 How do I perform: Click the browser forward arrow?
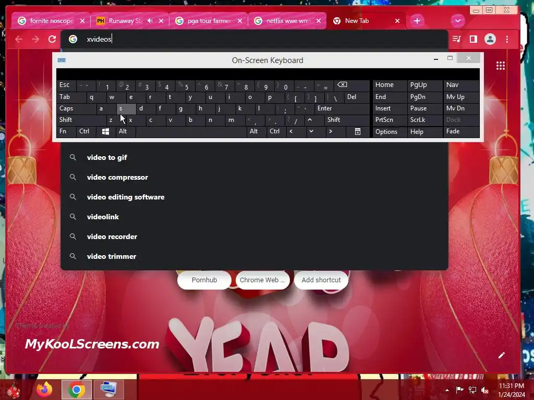click(x=35, y=39)
